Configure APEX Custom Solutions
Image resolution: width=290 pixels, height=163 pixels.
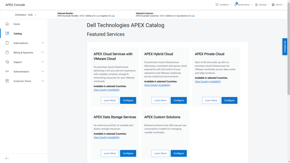coord(179,153)
